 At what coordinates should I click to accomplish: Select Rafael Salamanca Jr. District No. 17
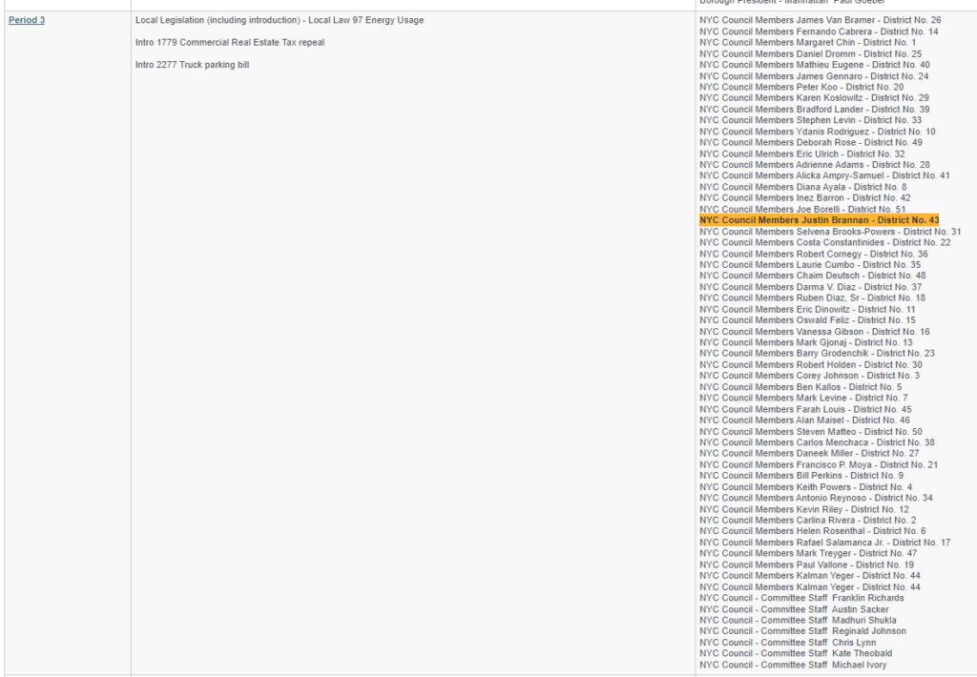point(825,542)
